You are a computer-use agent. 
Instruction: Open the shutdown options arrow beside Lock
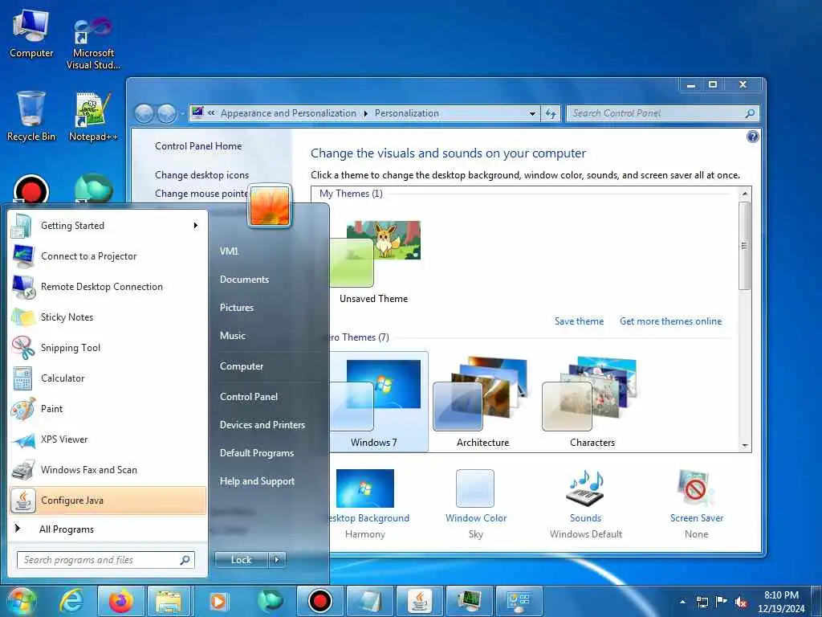(x=277, y=560)
